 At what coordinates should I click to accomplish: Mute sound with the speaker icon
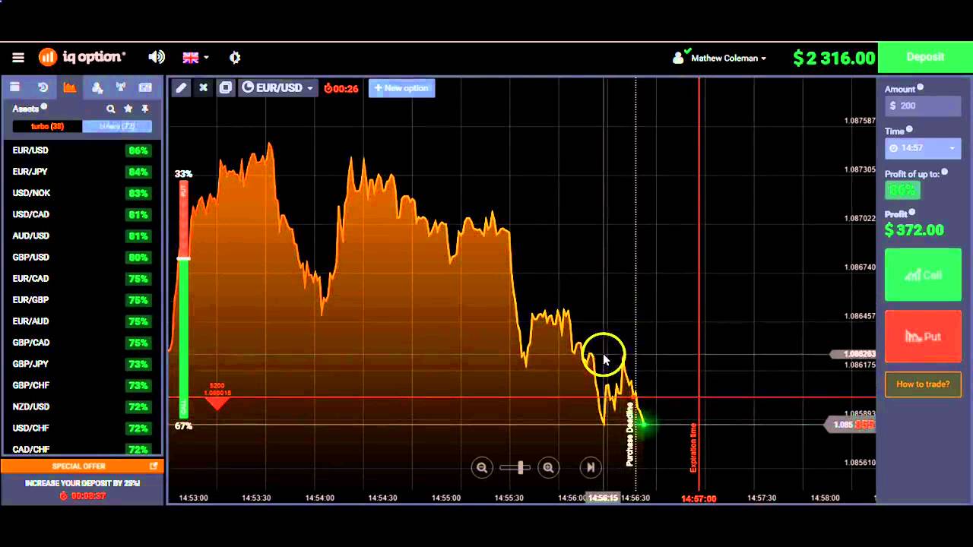pos(157,57)
